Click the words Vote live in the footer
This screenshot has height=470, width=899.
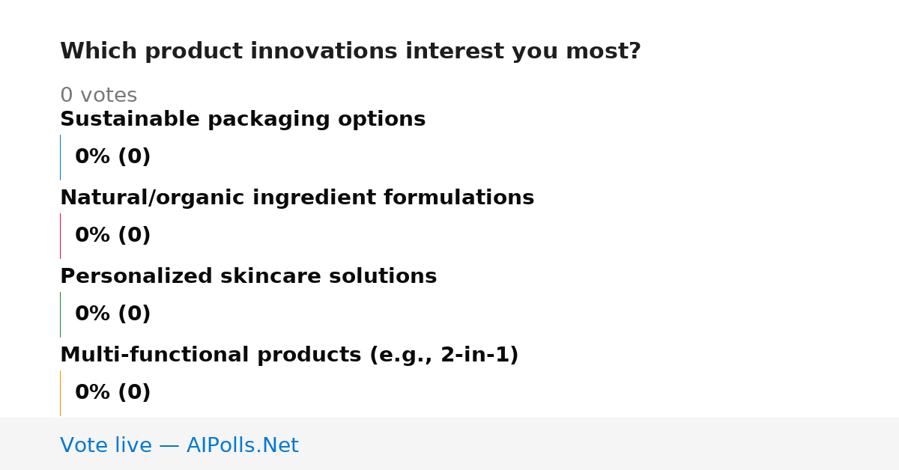(106, 445)
